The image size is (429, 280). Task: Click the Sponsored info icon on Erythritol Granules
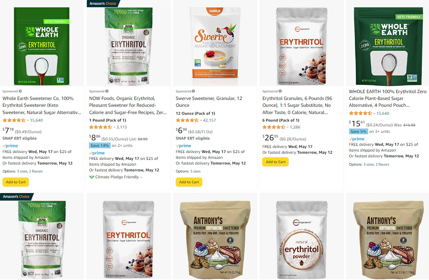[280, 91]
